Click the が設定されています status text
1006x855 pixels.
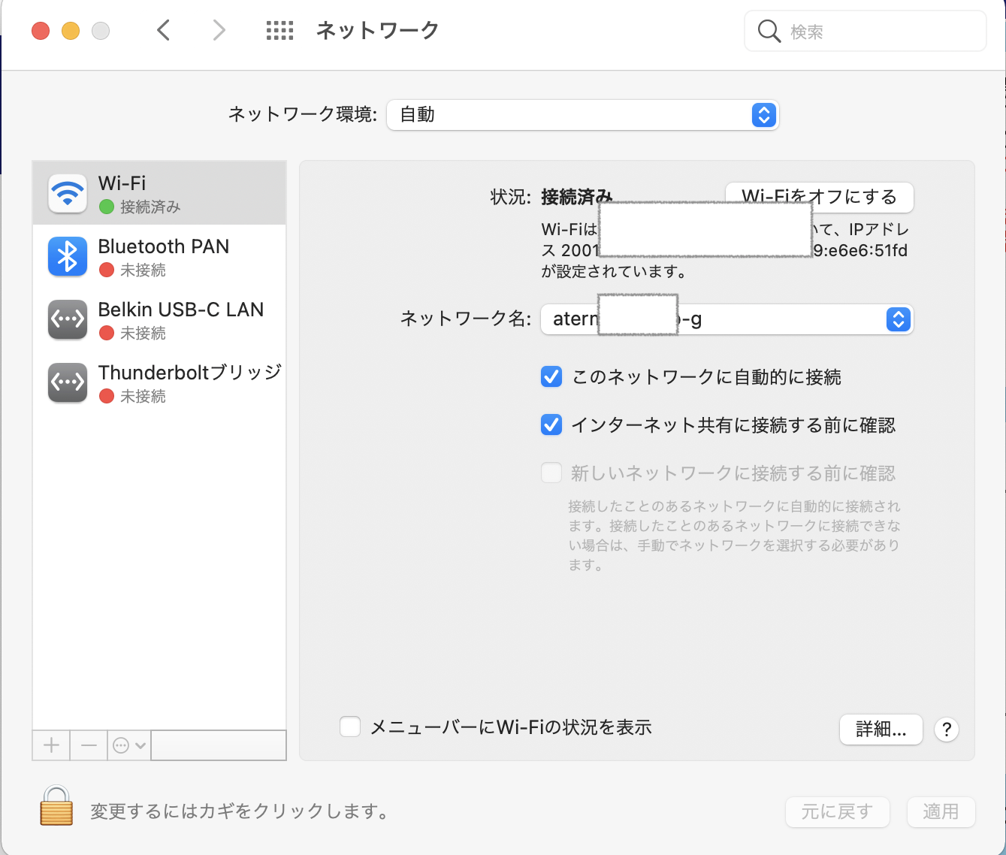(x=614, y=271)
